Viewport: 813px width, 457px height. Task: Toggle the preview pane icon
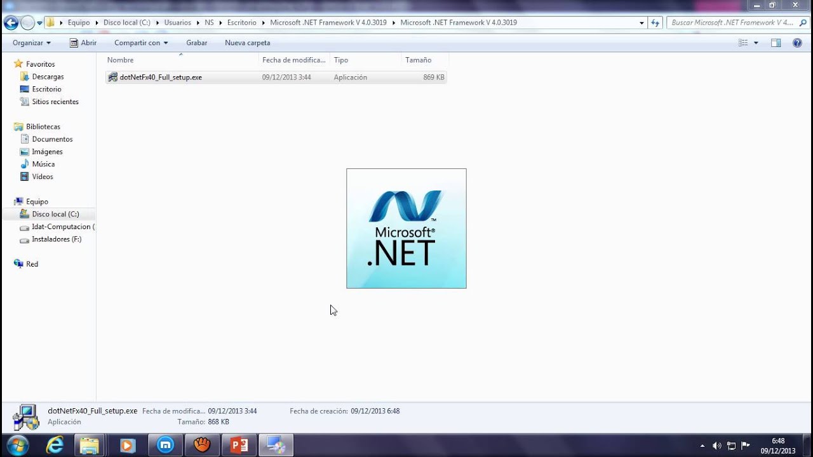point(776,43)
